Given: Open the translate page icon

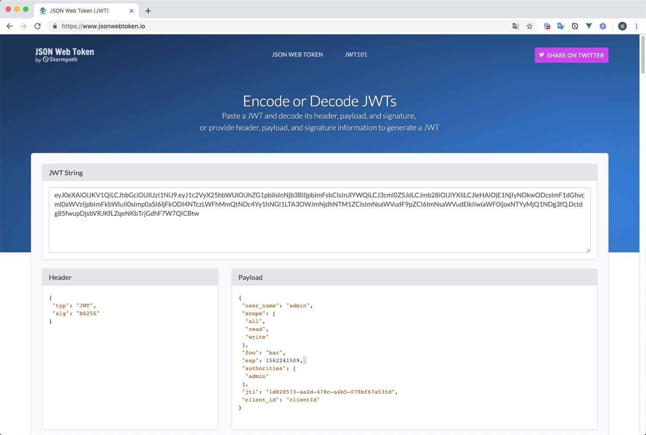Looking at the screenshot, I should point(516,26).
